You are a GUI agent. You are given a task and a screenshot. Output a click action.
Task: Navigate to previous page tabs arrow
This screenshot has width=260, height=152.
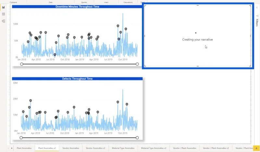click(8, 148)
